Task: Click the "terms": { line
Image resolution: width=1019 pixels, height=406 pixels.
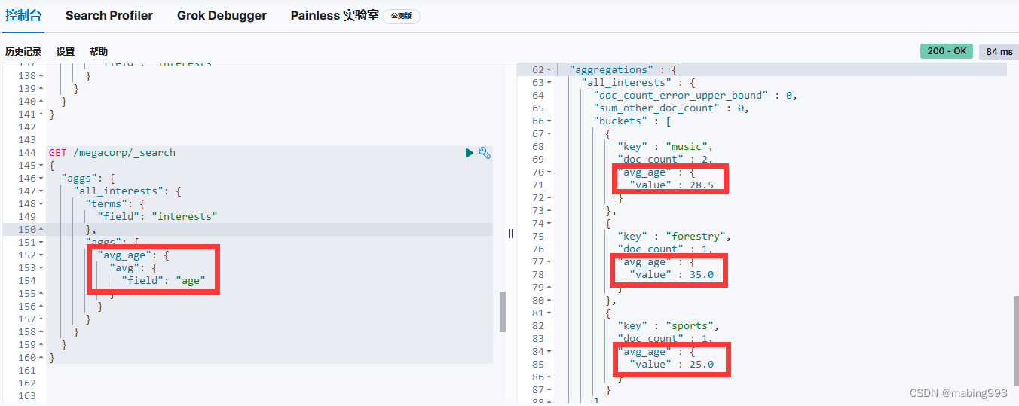Action: tap(115, 204)
